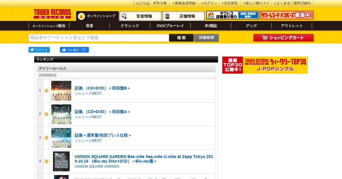
Task: Select クラシック menu item
Action: pos(130,26)
